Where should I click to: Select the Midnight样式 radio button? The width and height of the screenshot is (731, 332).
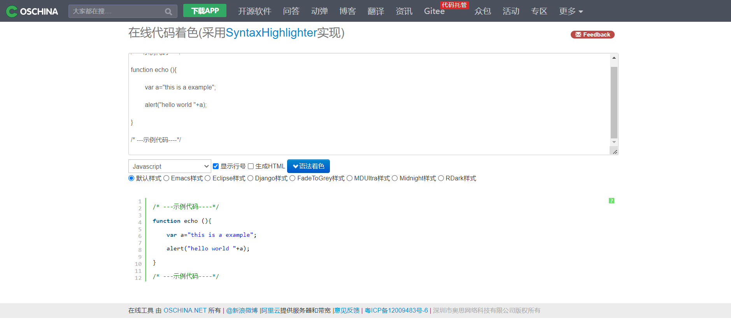click(394, 178)
